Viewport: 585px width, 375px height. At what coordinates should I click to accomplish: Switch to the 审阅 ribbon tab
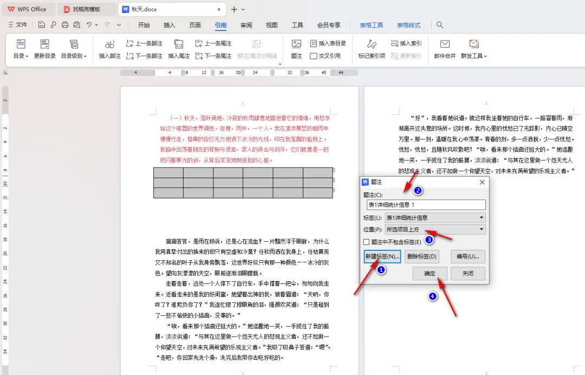click(x=246, y=25)
